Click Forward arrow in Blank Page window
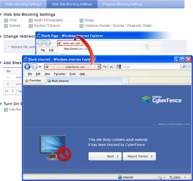Viewport: 193px width, 181px height. click(48, 43)
